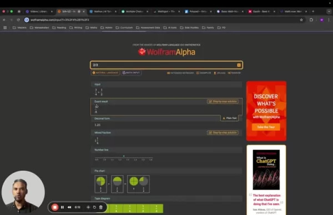Open the Writing bookmarks folder

point(76,28)
